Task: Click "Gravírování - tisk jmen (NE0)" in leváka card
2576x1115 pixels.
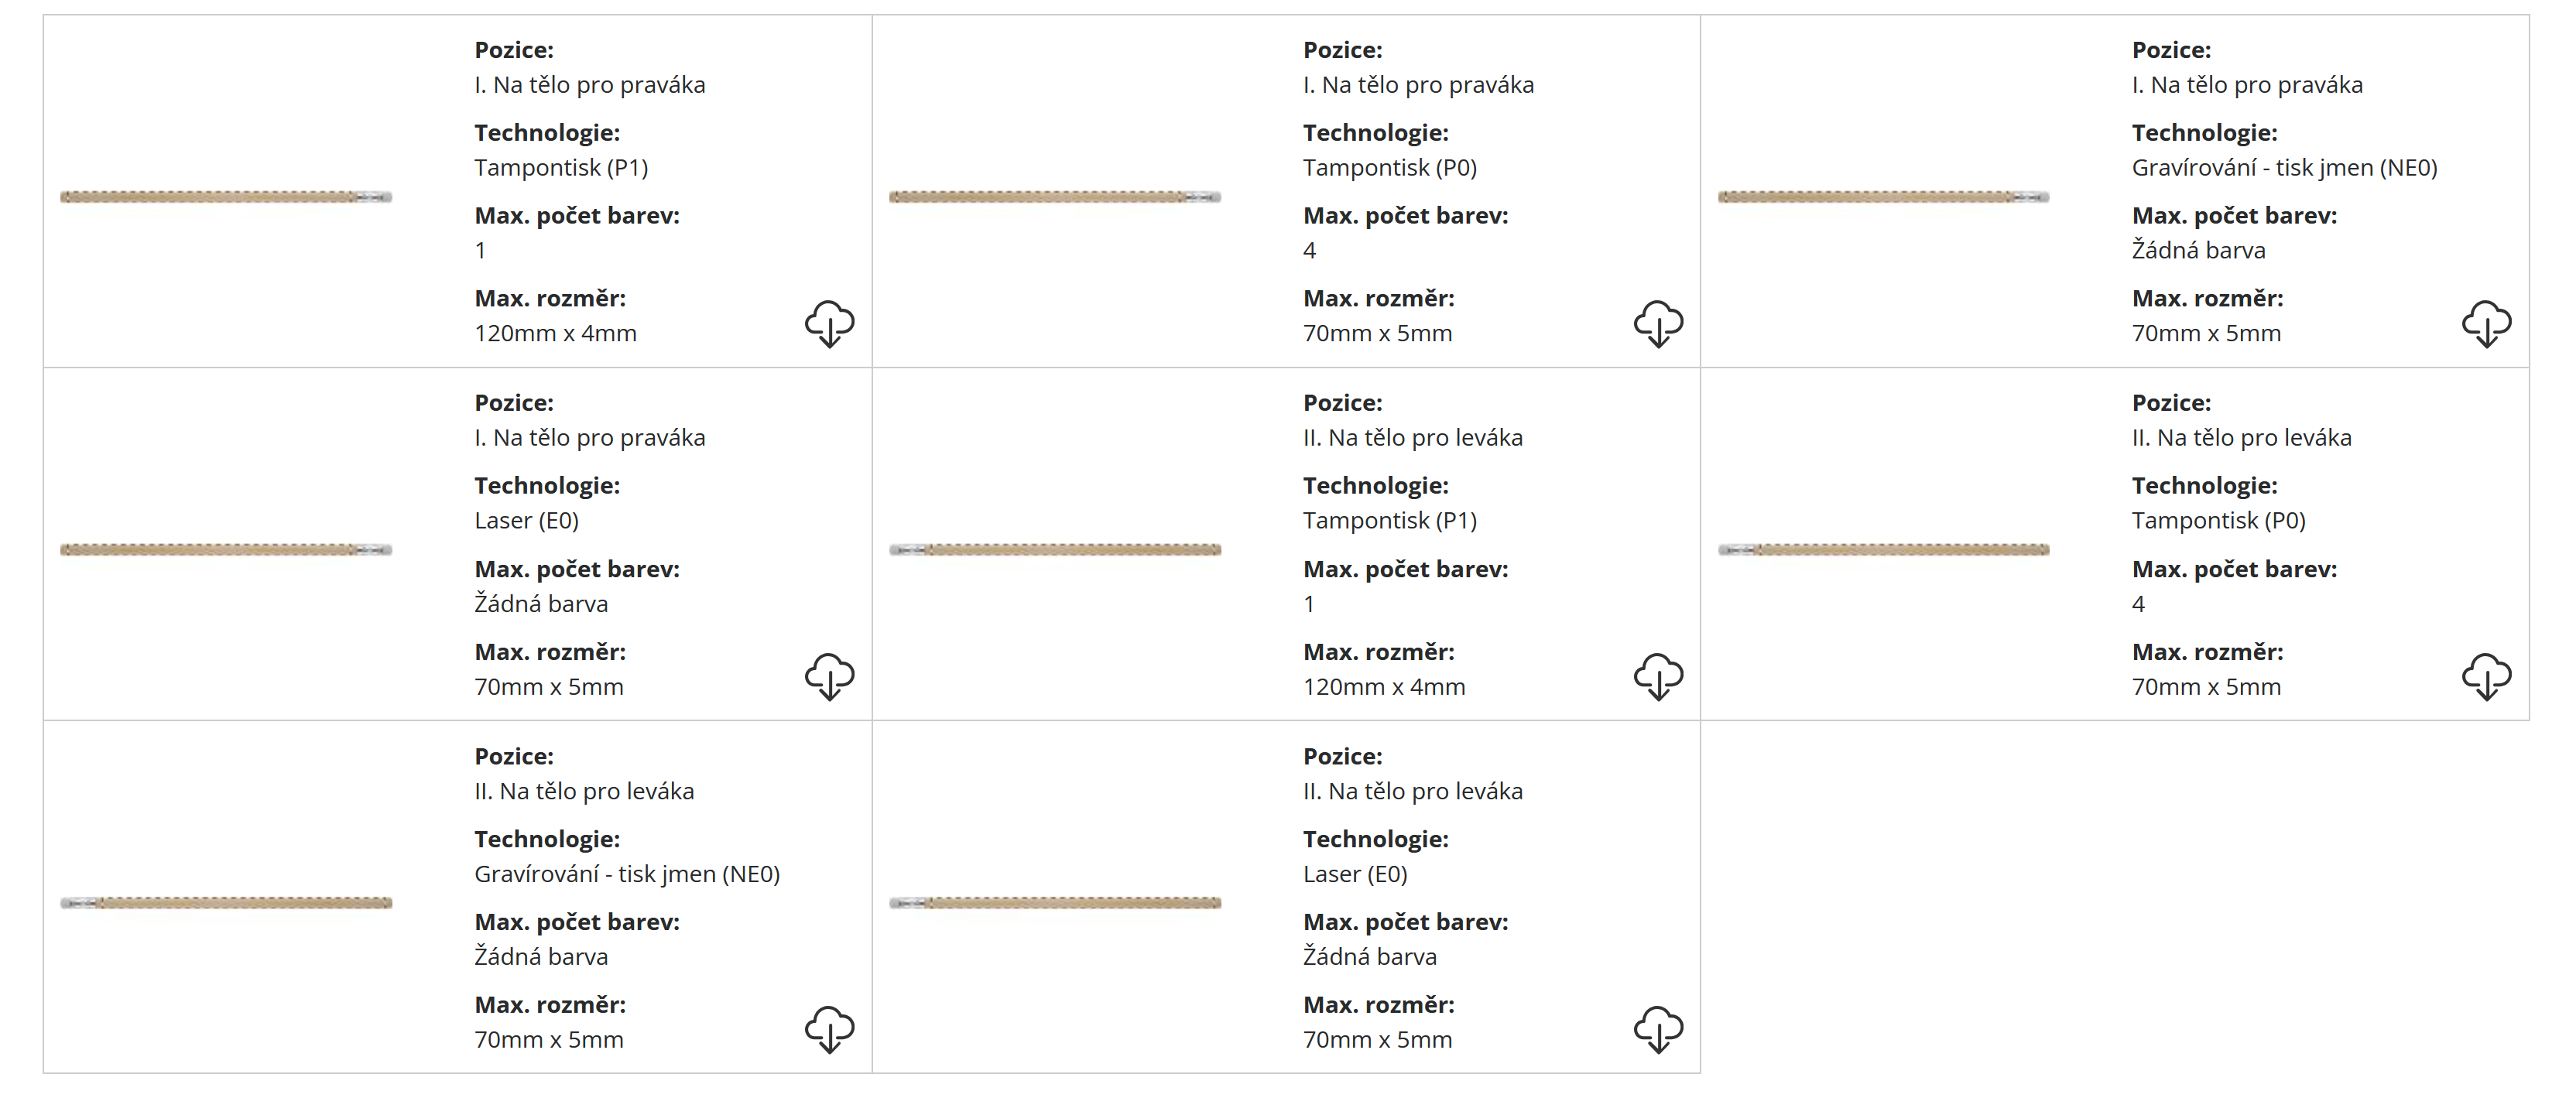Action: 627,874
